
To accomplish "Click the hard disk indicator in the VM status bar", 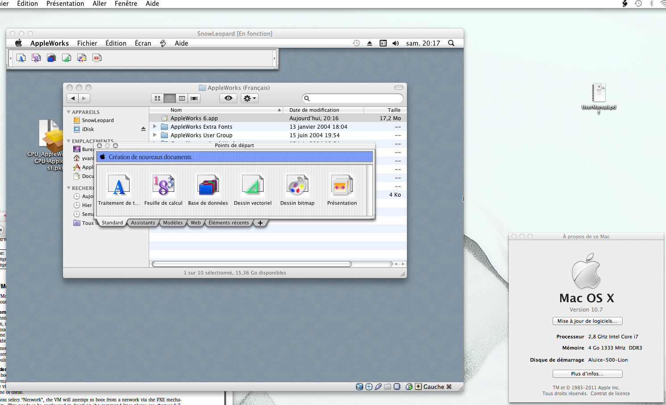I will 360,387.
